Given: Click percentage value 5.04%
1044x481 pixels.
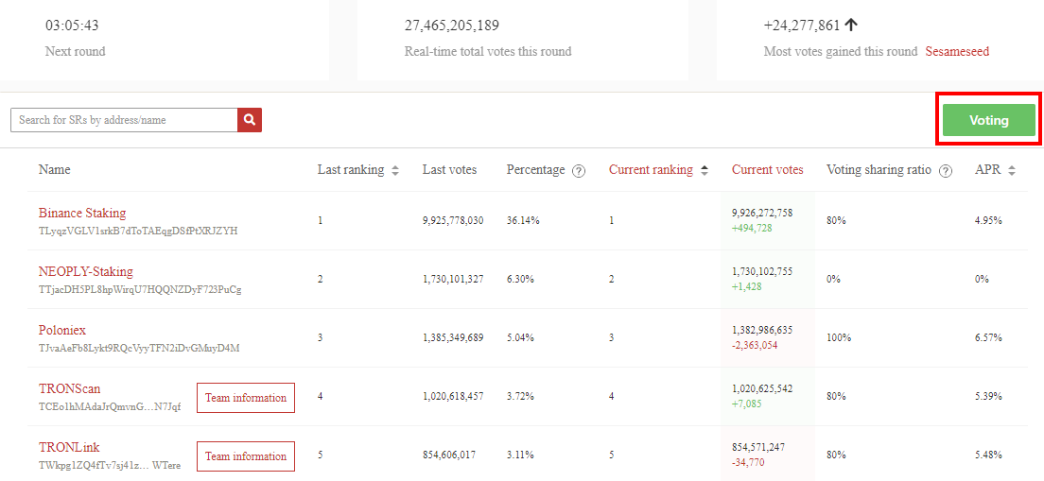Looking at the screenshot, I should point(521,337).
